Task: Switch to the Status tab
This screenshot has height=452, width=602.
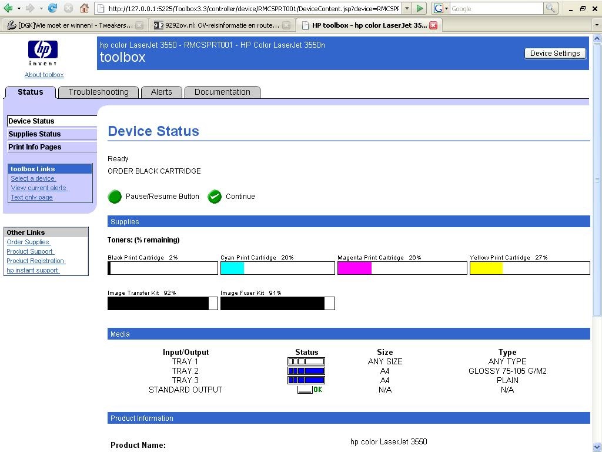Action: [31, 92]
